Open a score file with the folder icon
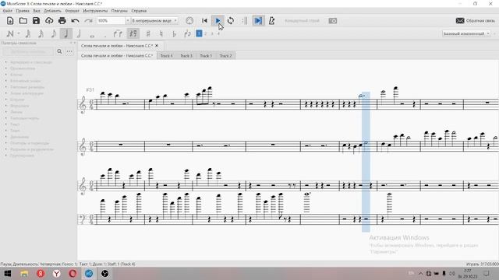Screen dimensions: 499x280 tap(23, 21)
